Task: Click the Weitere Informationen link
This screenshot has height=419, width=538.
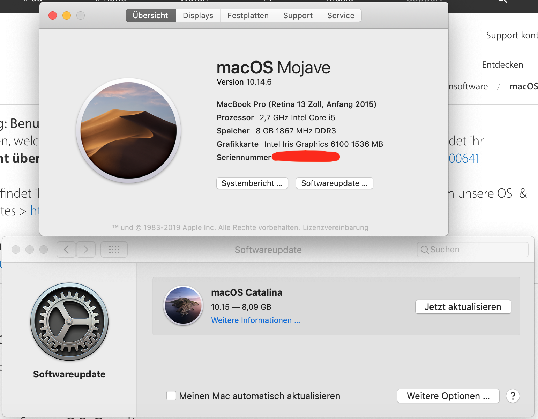Action: 256,320
